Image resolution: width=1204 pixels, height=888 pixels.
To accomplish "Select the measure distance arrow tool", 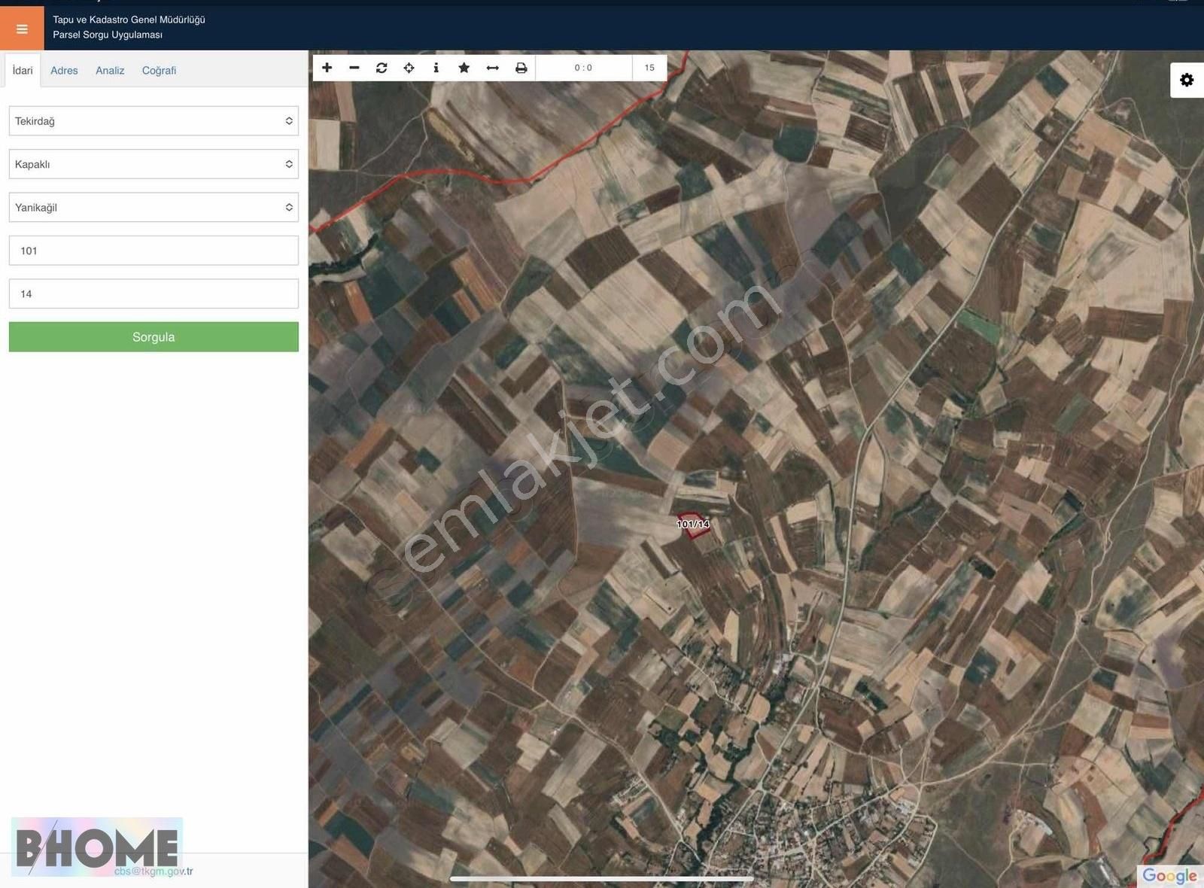I will (493, 68).
